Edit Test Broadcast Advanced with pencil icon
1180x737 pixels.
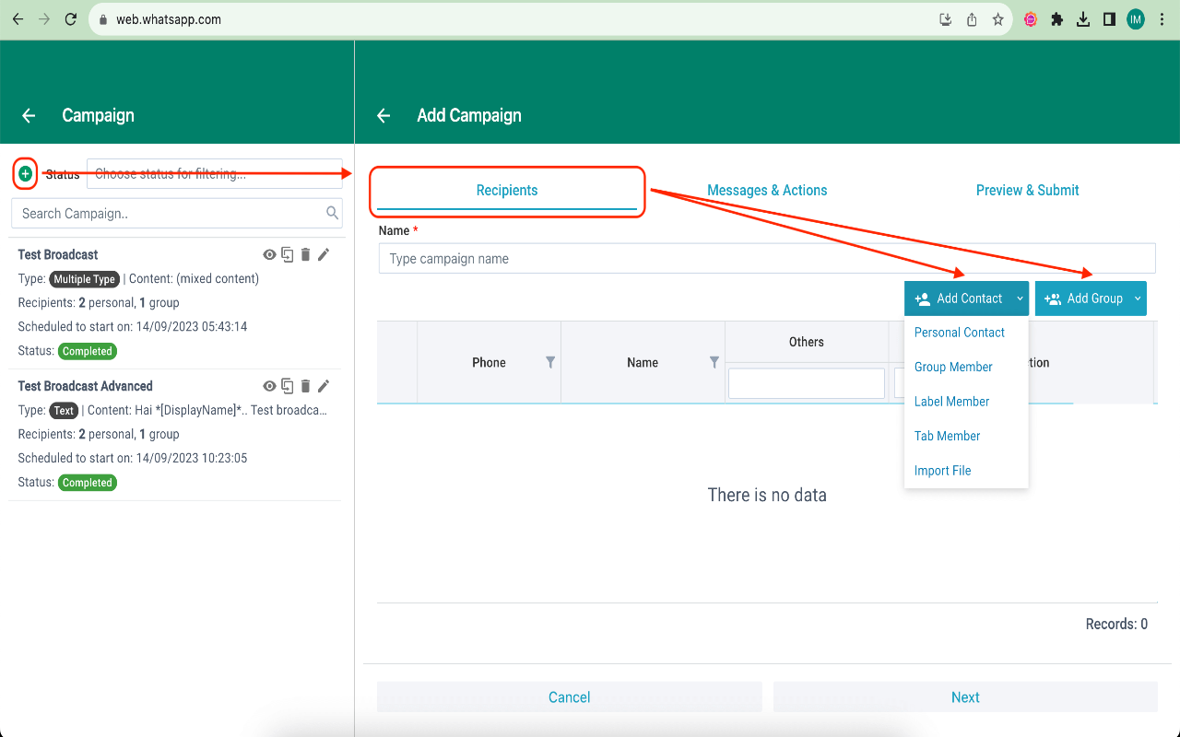324,387
